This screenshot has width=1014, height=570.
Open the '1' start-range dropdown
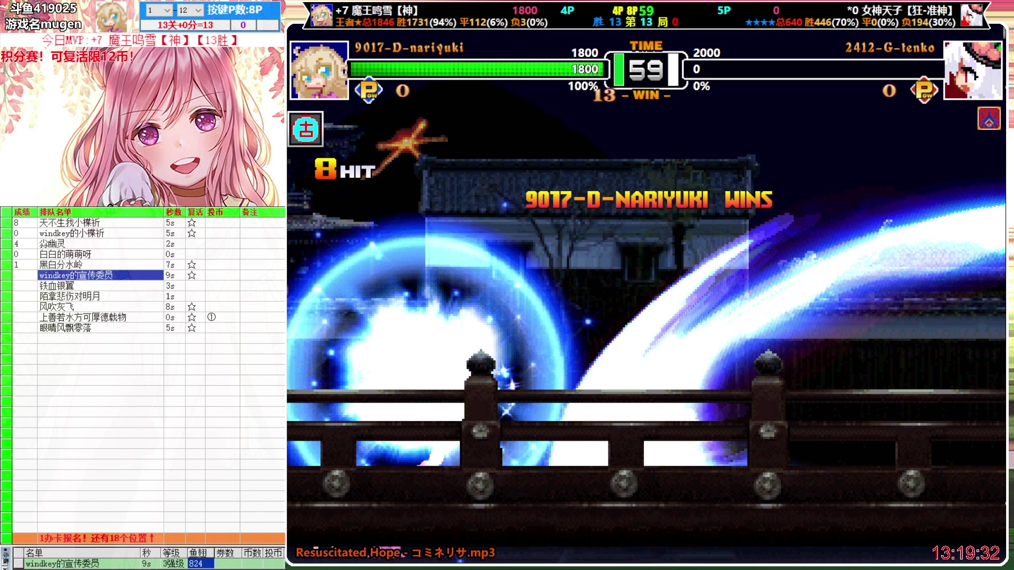coord(159,10)
